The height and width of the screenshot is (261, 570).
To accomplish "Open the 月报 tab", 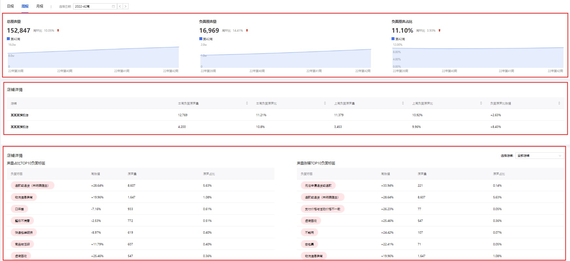I will click(39, 6).
